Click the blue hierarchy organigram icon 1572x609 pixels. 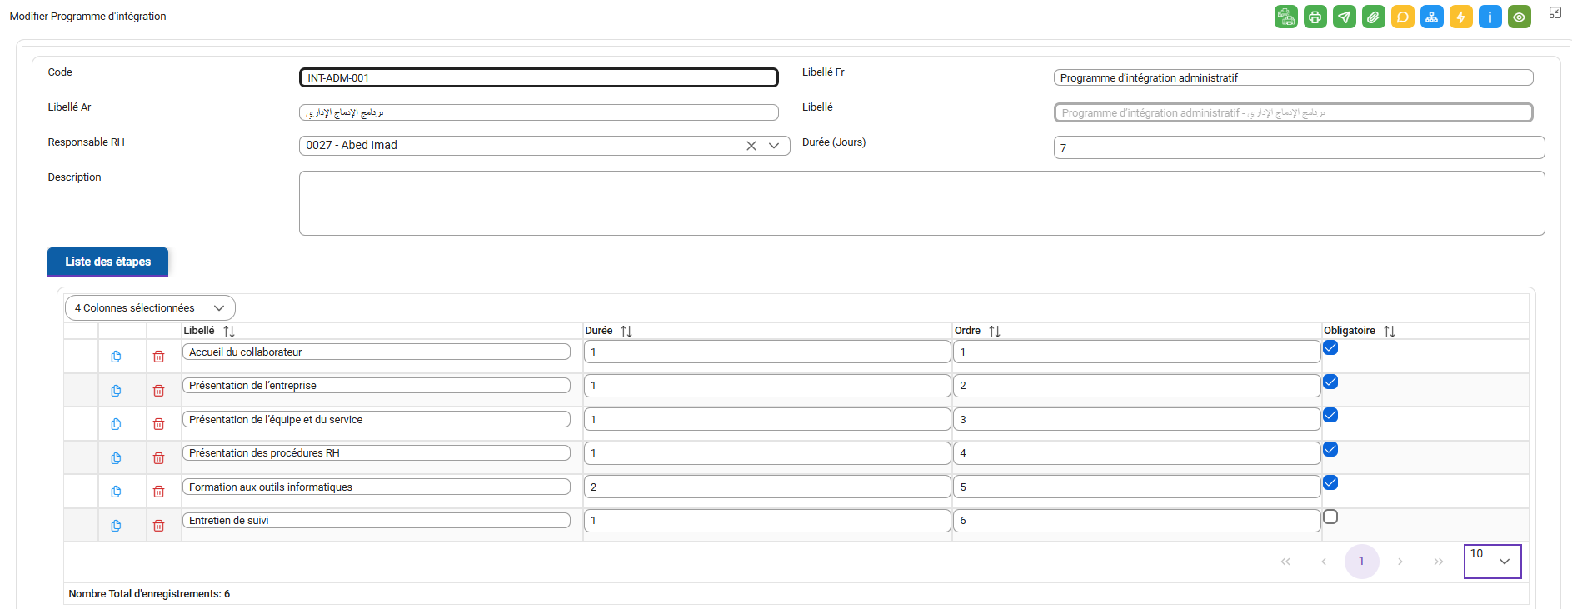1431,17
